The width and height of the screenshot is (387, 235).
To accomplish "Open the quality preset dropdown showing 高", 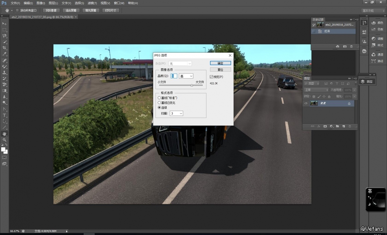I will (x=186, y=76).
